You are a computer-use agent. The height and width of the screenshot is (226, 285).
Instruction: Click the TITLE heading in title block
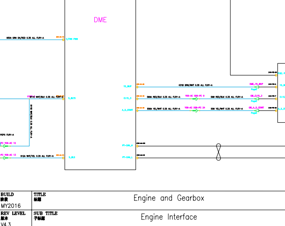point(40,194)
